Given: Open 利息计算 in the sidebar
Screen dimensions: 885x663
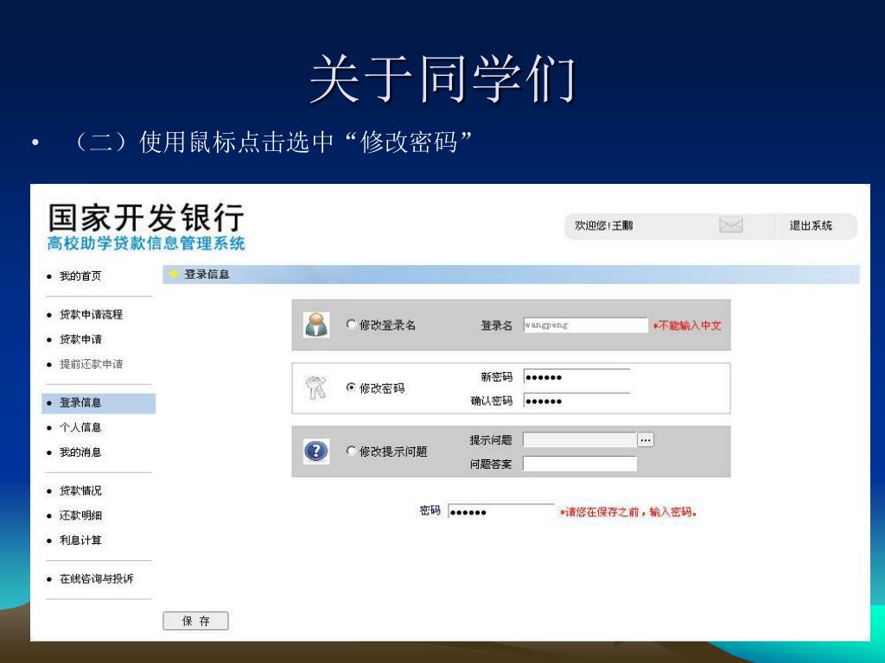Looking at the screenshot, I should pos(80,540).
